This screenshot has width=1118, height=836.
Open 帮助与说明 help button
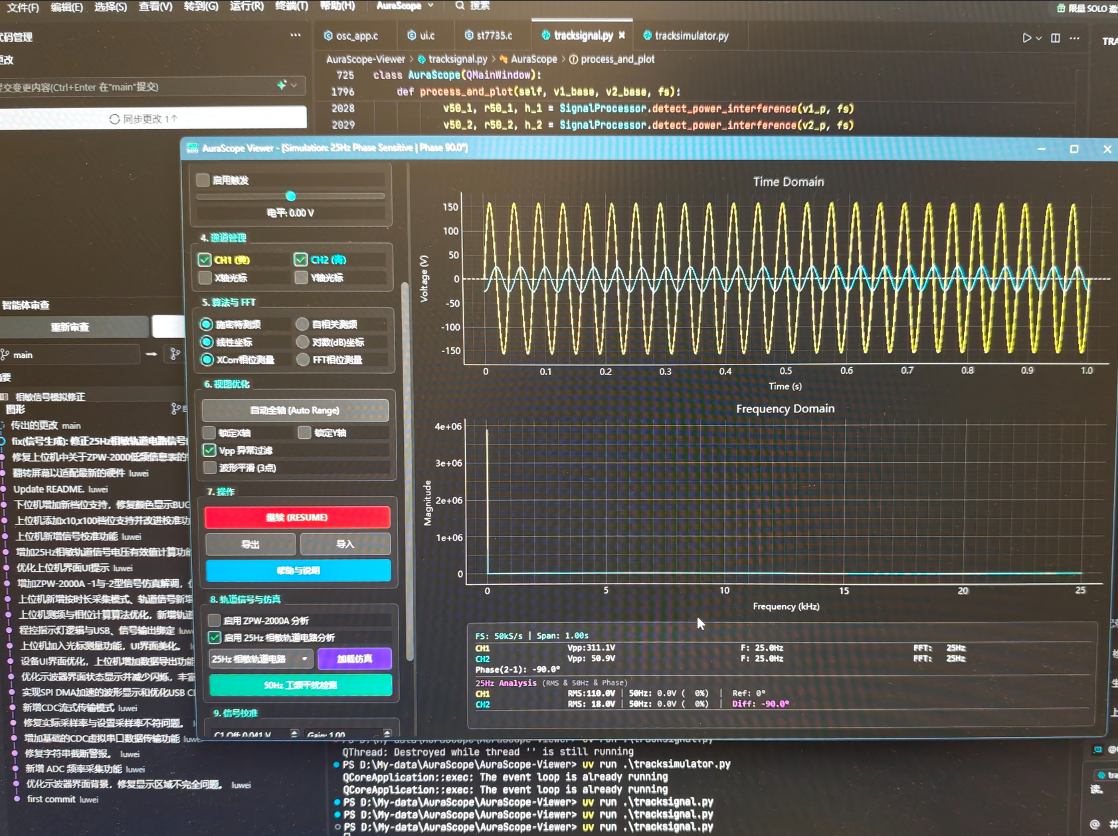(x=298, y=571)
